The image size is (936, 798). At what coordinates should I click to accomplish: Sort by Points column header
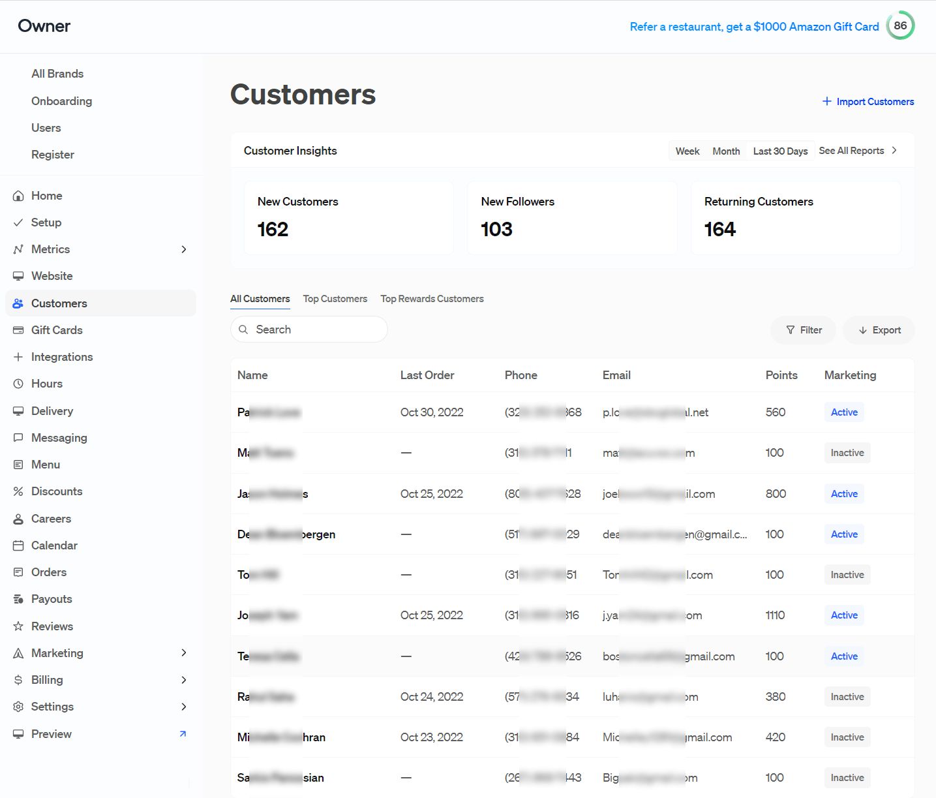781,375
